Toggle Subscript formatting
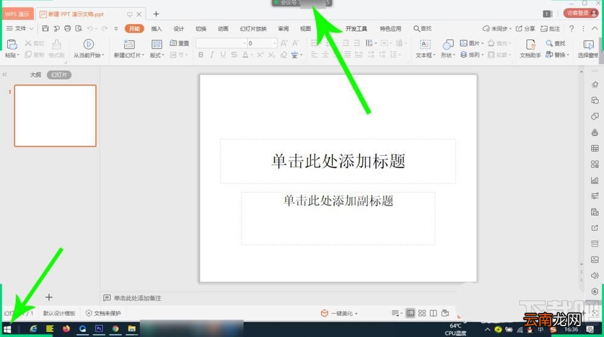This screenshot has width=604, height=337. pos(272,55)
